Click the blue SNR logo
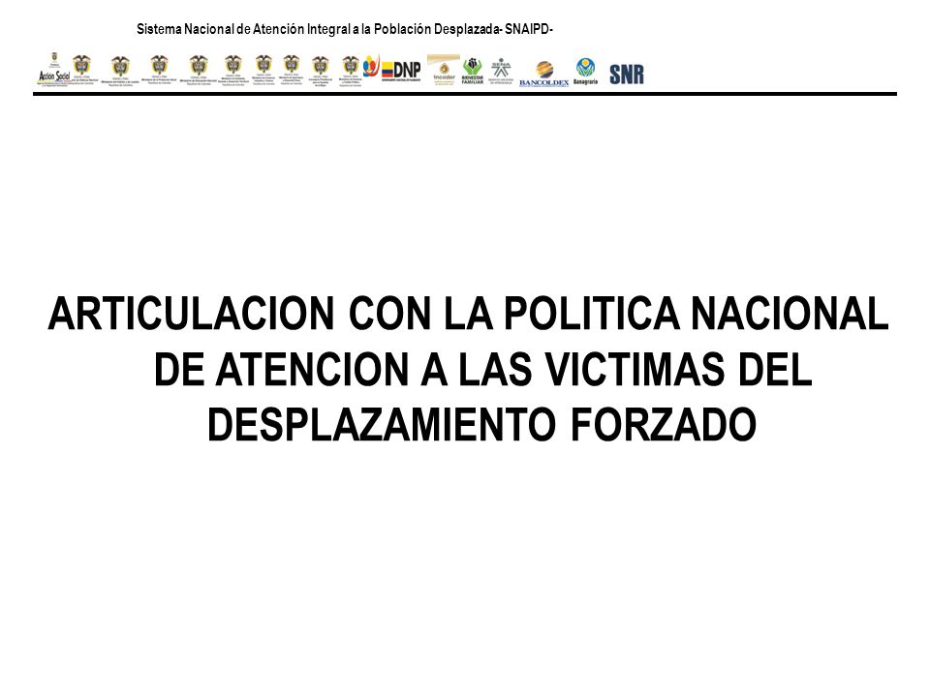The width and height of the screenshot is (930, 697). click(627, 75)
